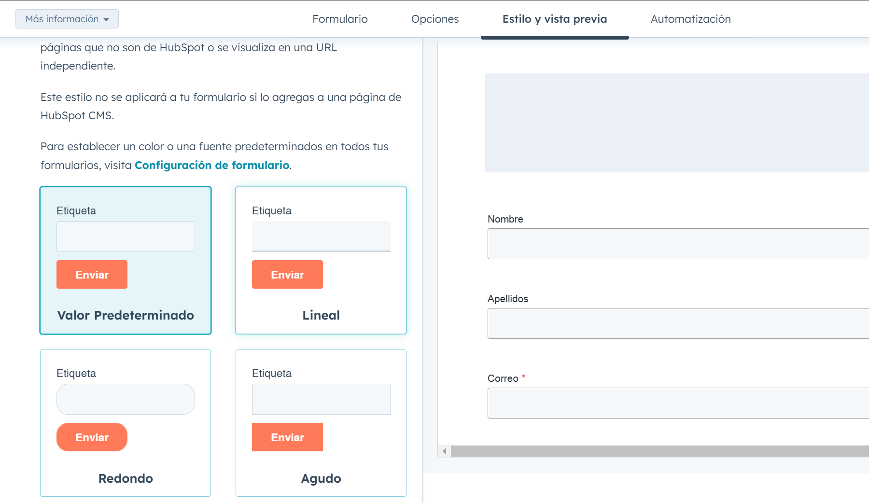
Task: Click the gray image placeholder in preview
Action: [x=676, y=123]
